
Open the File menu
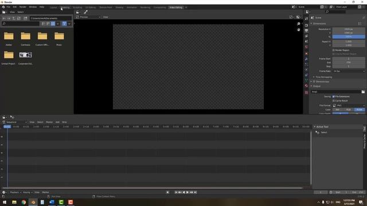point(9,7)
